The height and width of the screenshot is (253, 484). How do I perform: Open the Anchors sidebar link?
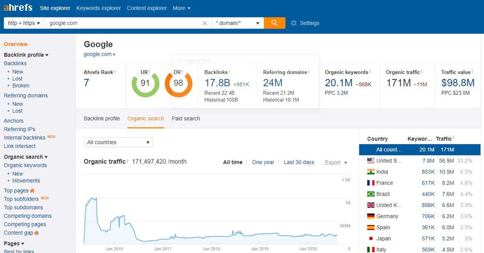click(x=13, y=121)
